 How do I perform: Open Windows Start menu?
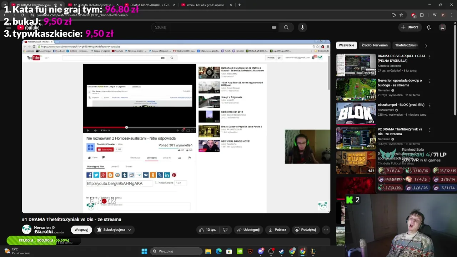[144, 251]
